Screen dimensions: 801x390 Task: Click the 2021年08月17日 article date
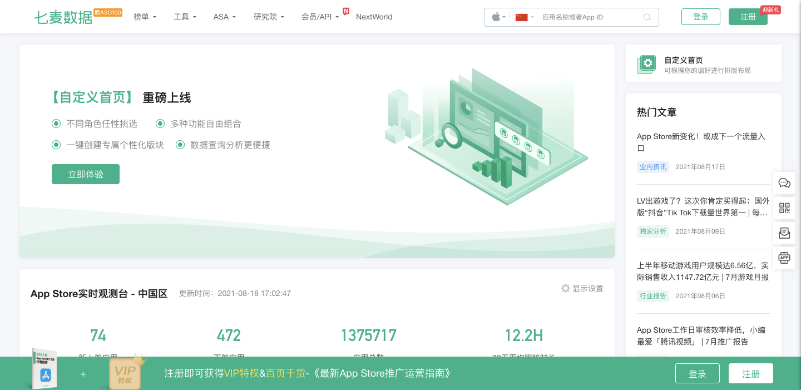click(700, 167)
